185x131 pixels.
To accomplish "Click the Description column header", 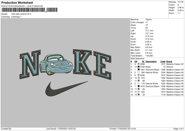I will [151, 61].
